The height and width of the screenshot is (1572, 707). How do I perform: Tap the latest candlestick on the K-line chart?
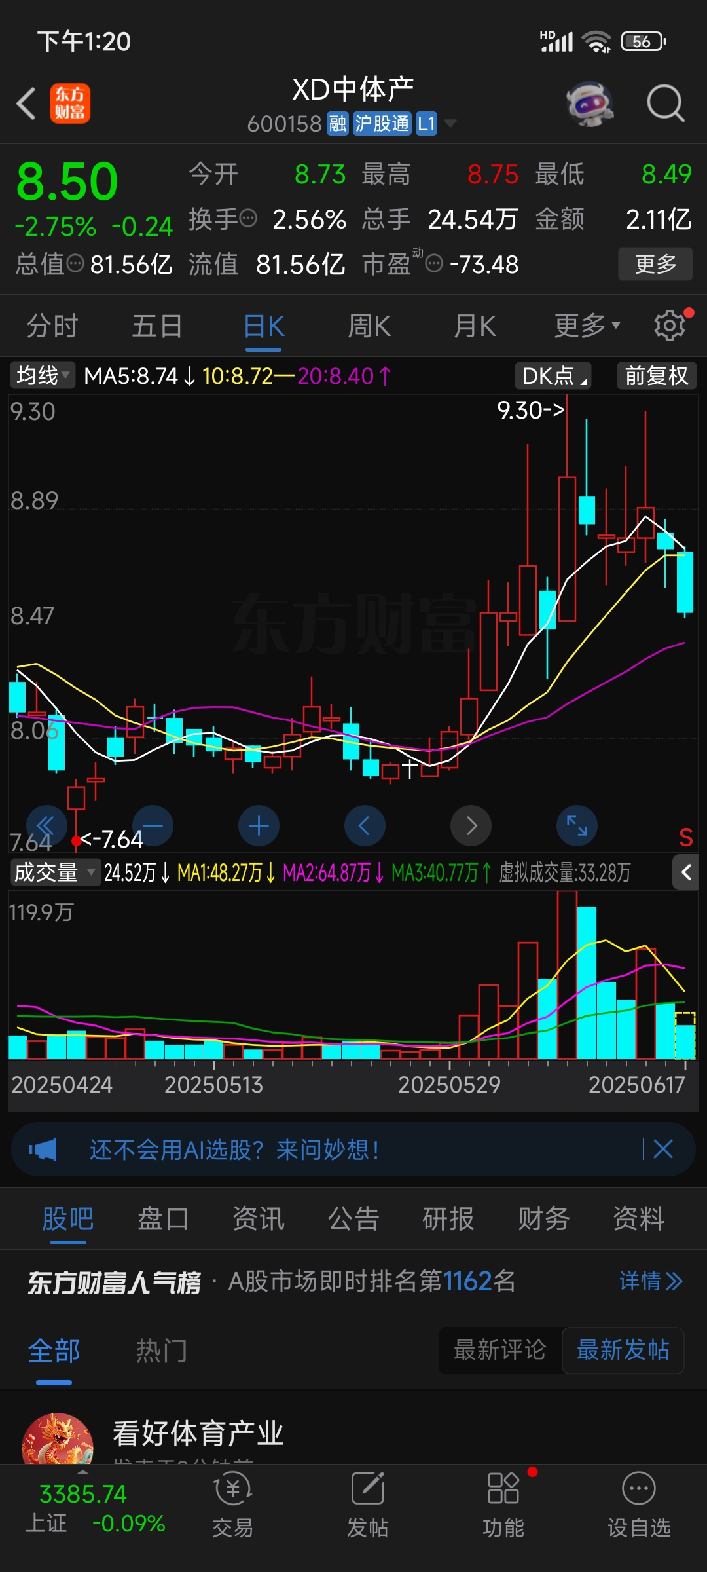pos(685,582)
